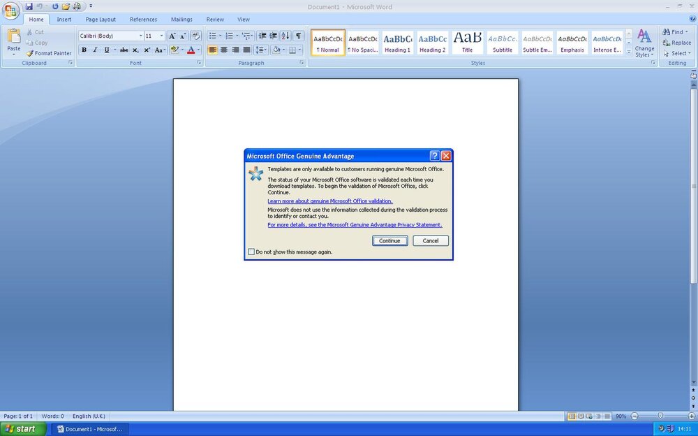Switch to Full Screen Reading view
The height and width of the screenshot is (436, 698).
tap(581, 416)
